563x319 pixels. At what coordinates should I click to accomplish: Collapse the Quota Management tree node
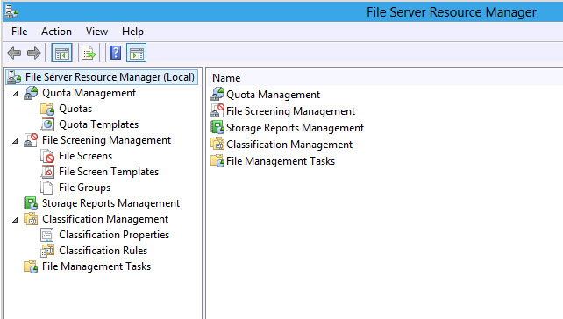tap(15, 94)
